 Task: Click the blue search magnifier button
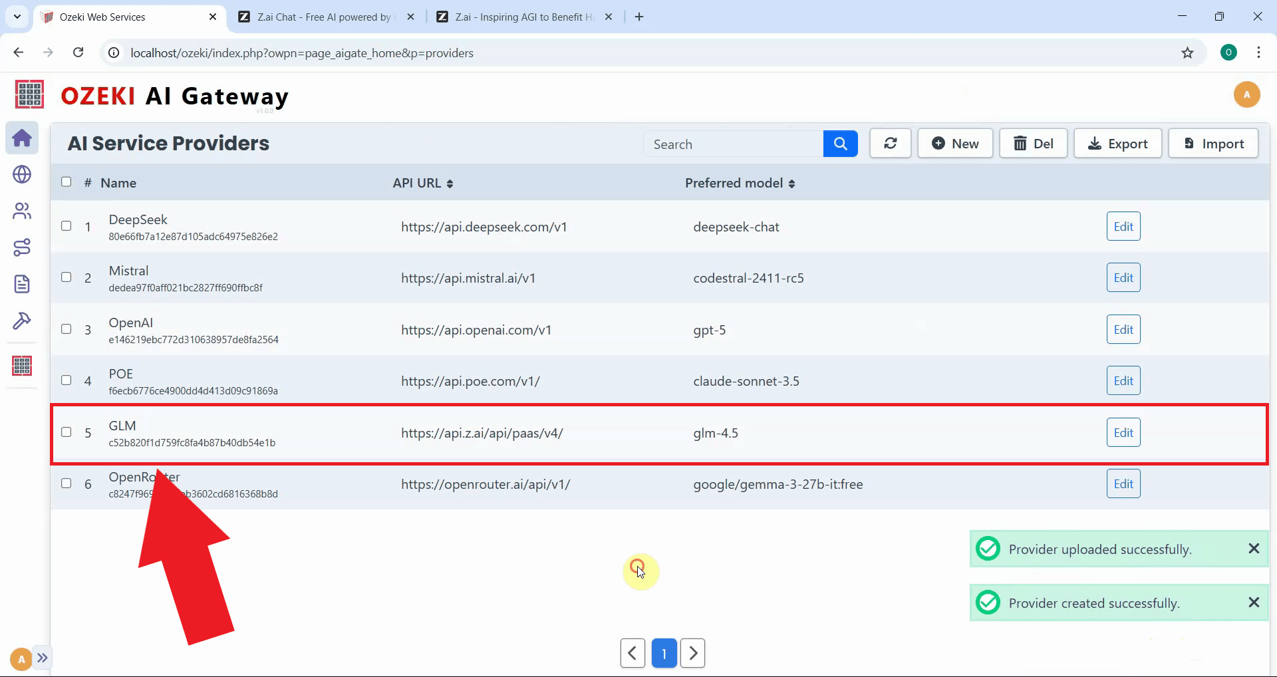[x=840, y=144]
